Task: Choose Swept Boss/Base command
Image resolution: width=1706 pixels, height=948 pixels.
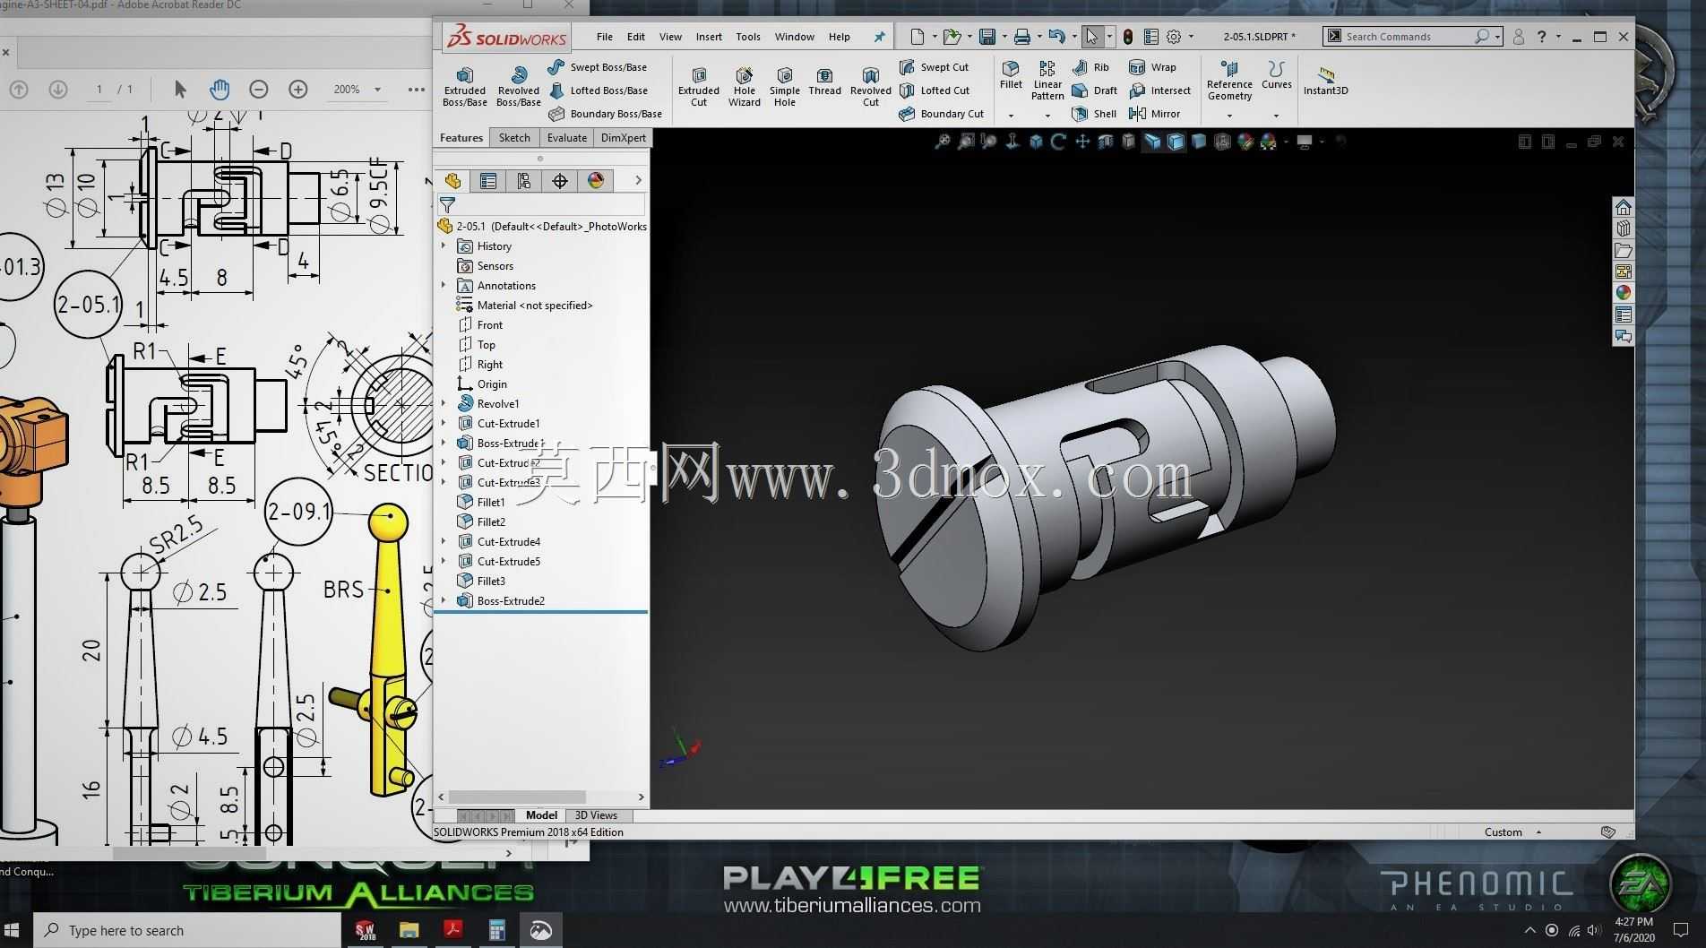Action: pos(597,67)
